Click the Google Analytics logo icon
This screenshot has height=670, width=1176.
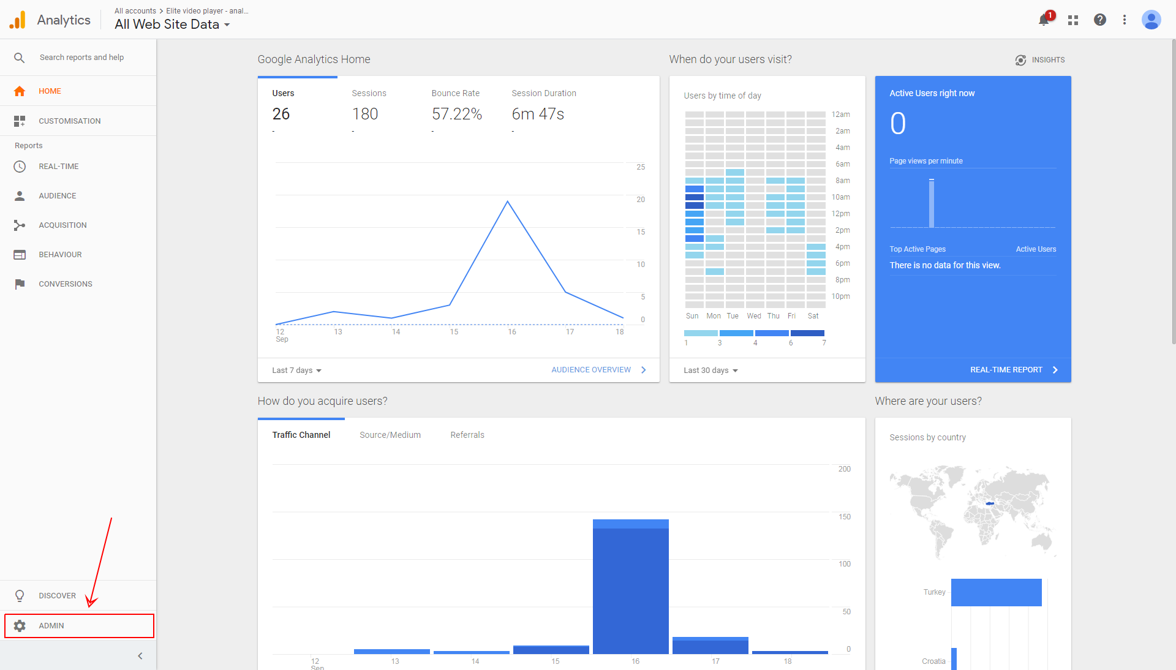(18, 20)
